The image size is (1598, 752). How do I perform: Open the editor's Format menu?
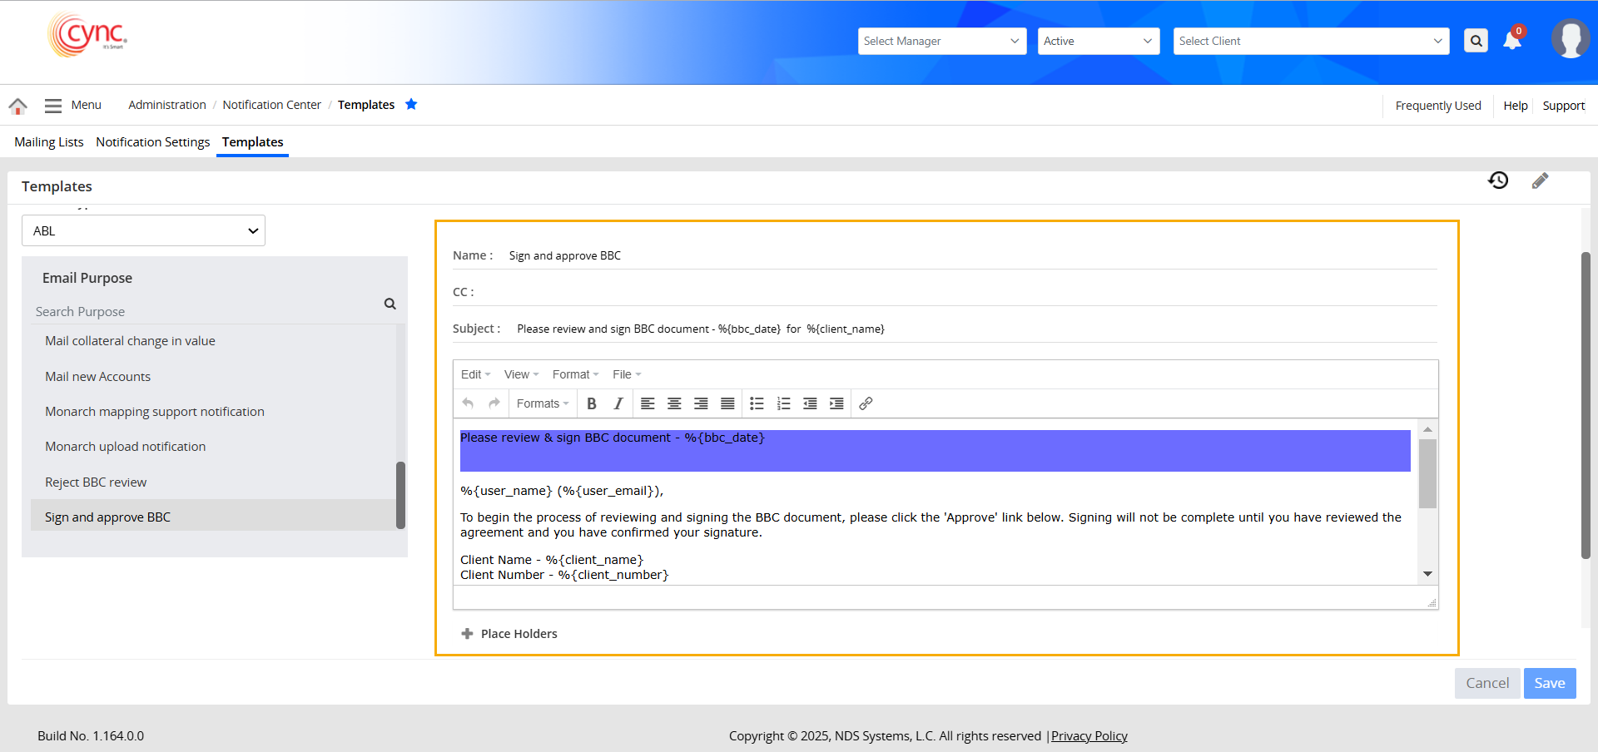575,374
